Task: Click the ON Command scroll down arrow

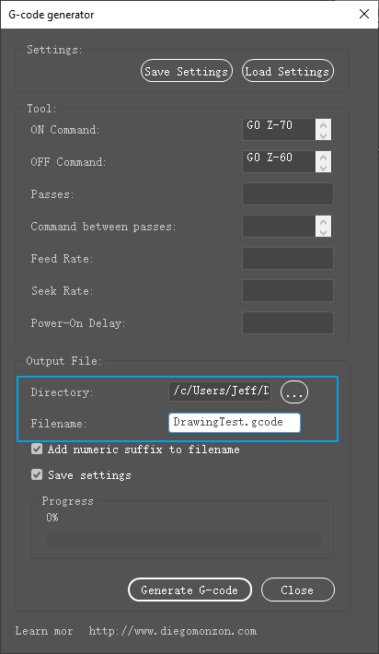Action: (x=323, y=134)
